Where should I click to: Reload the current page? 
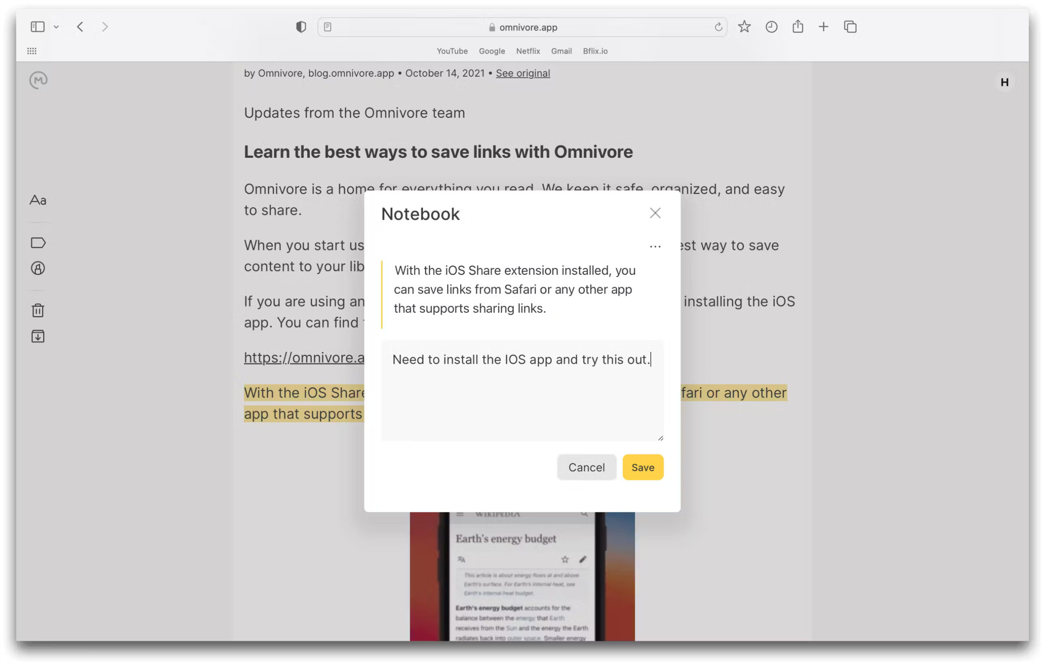[x=718, y=27]
